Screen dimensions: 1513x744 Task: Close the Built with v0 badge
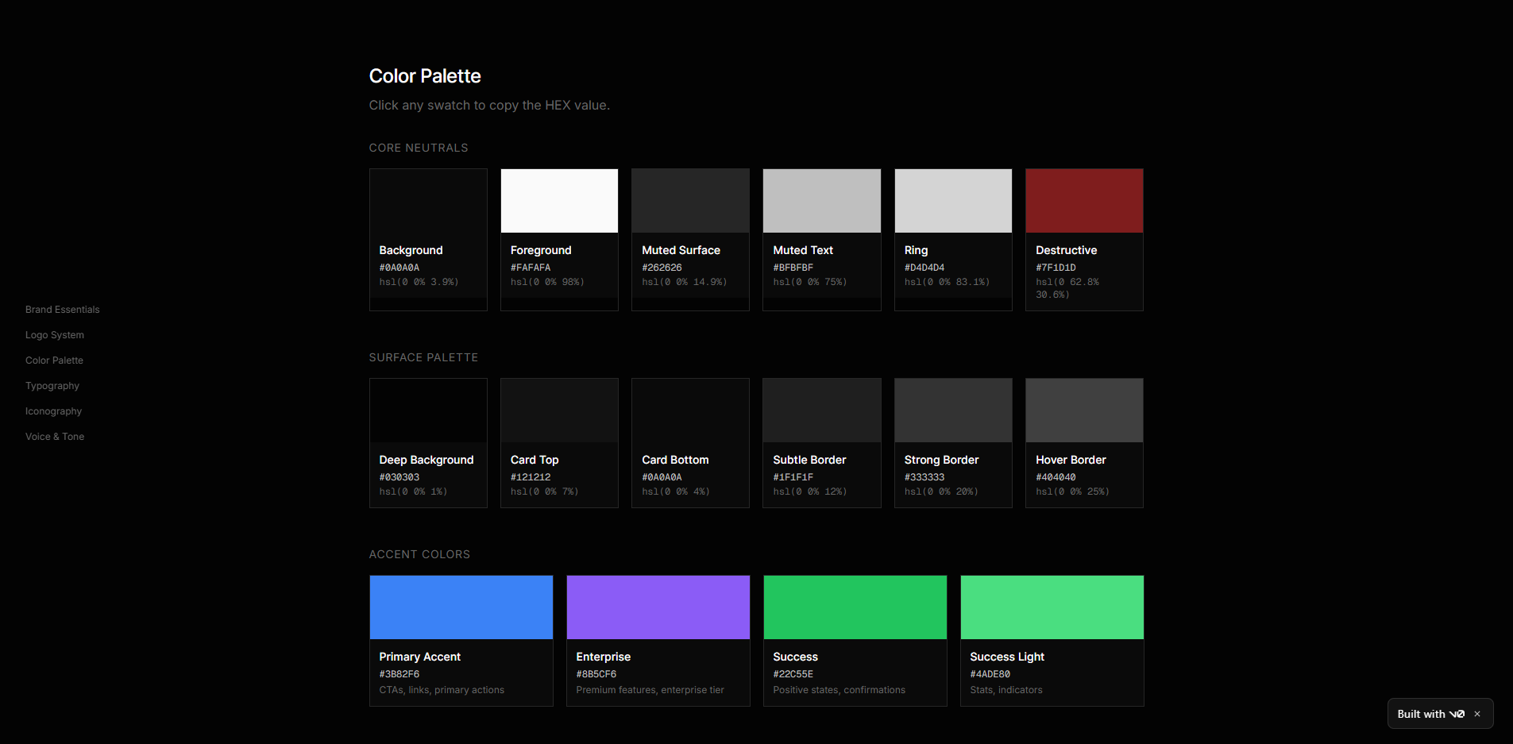click(x=1477, y=714)
